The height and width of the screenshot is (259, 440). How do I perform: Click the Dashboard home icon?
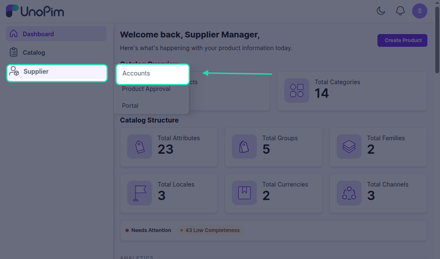[14, 34]
